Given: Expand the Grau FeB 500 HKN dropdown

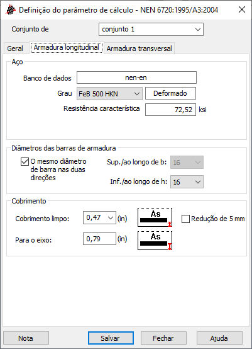Looking at the screenshot, I should (109, 94).
